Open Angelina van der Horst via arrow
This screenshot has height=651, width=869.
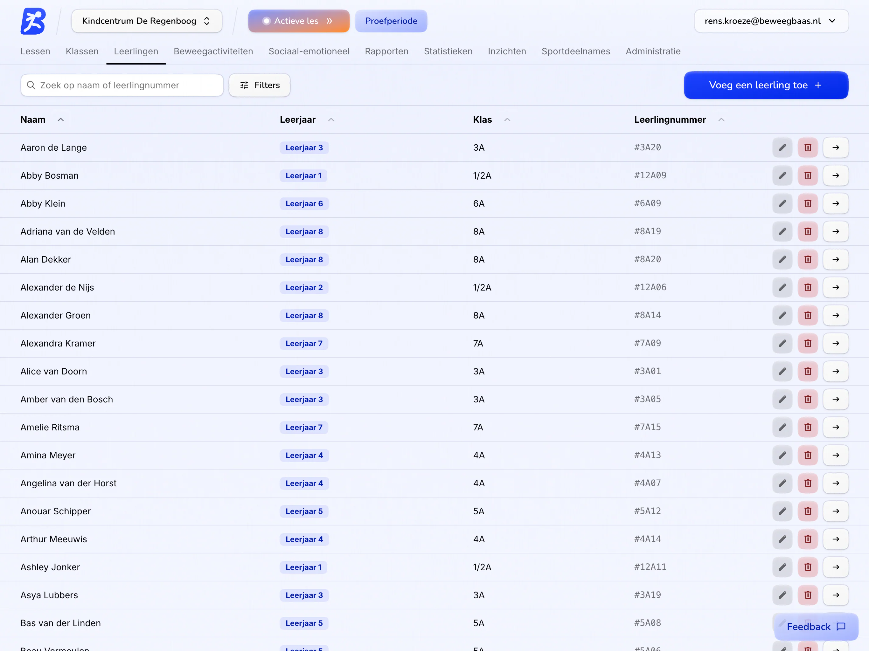click(x=836, y=483)
